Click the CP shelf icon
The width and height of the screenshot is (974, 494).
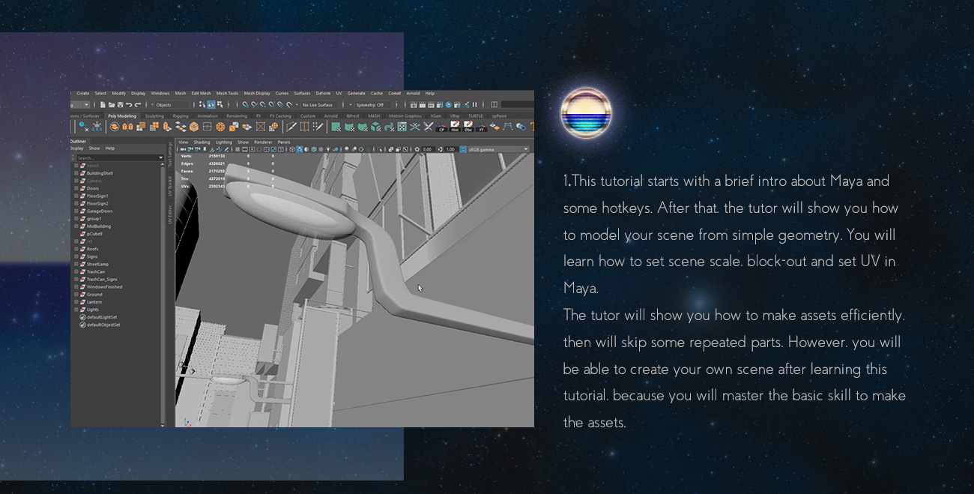coord(442,127)
